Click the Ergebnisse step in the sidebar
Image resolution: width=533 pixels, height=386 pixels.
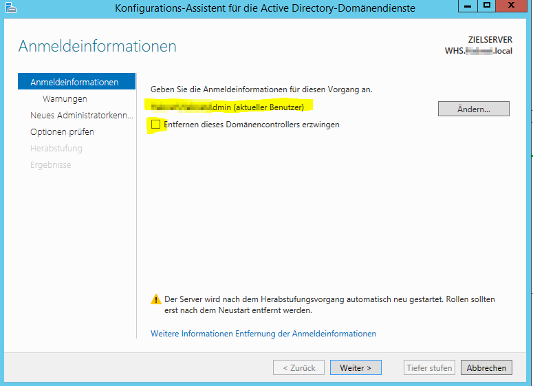50,165
